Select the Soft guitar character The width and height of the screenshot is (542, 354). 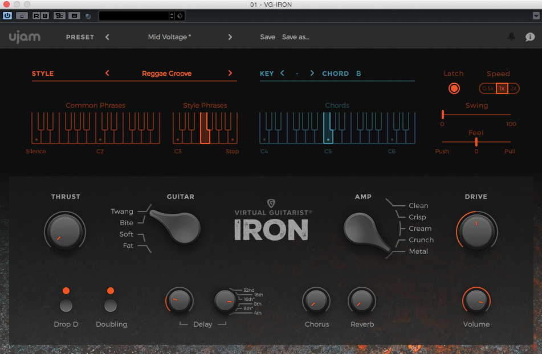(126, 234)
